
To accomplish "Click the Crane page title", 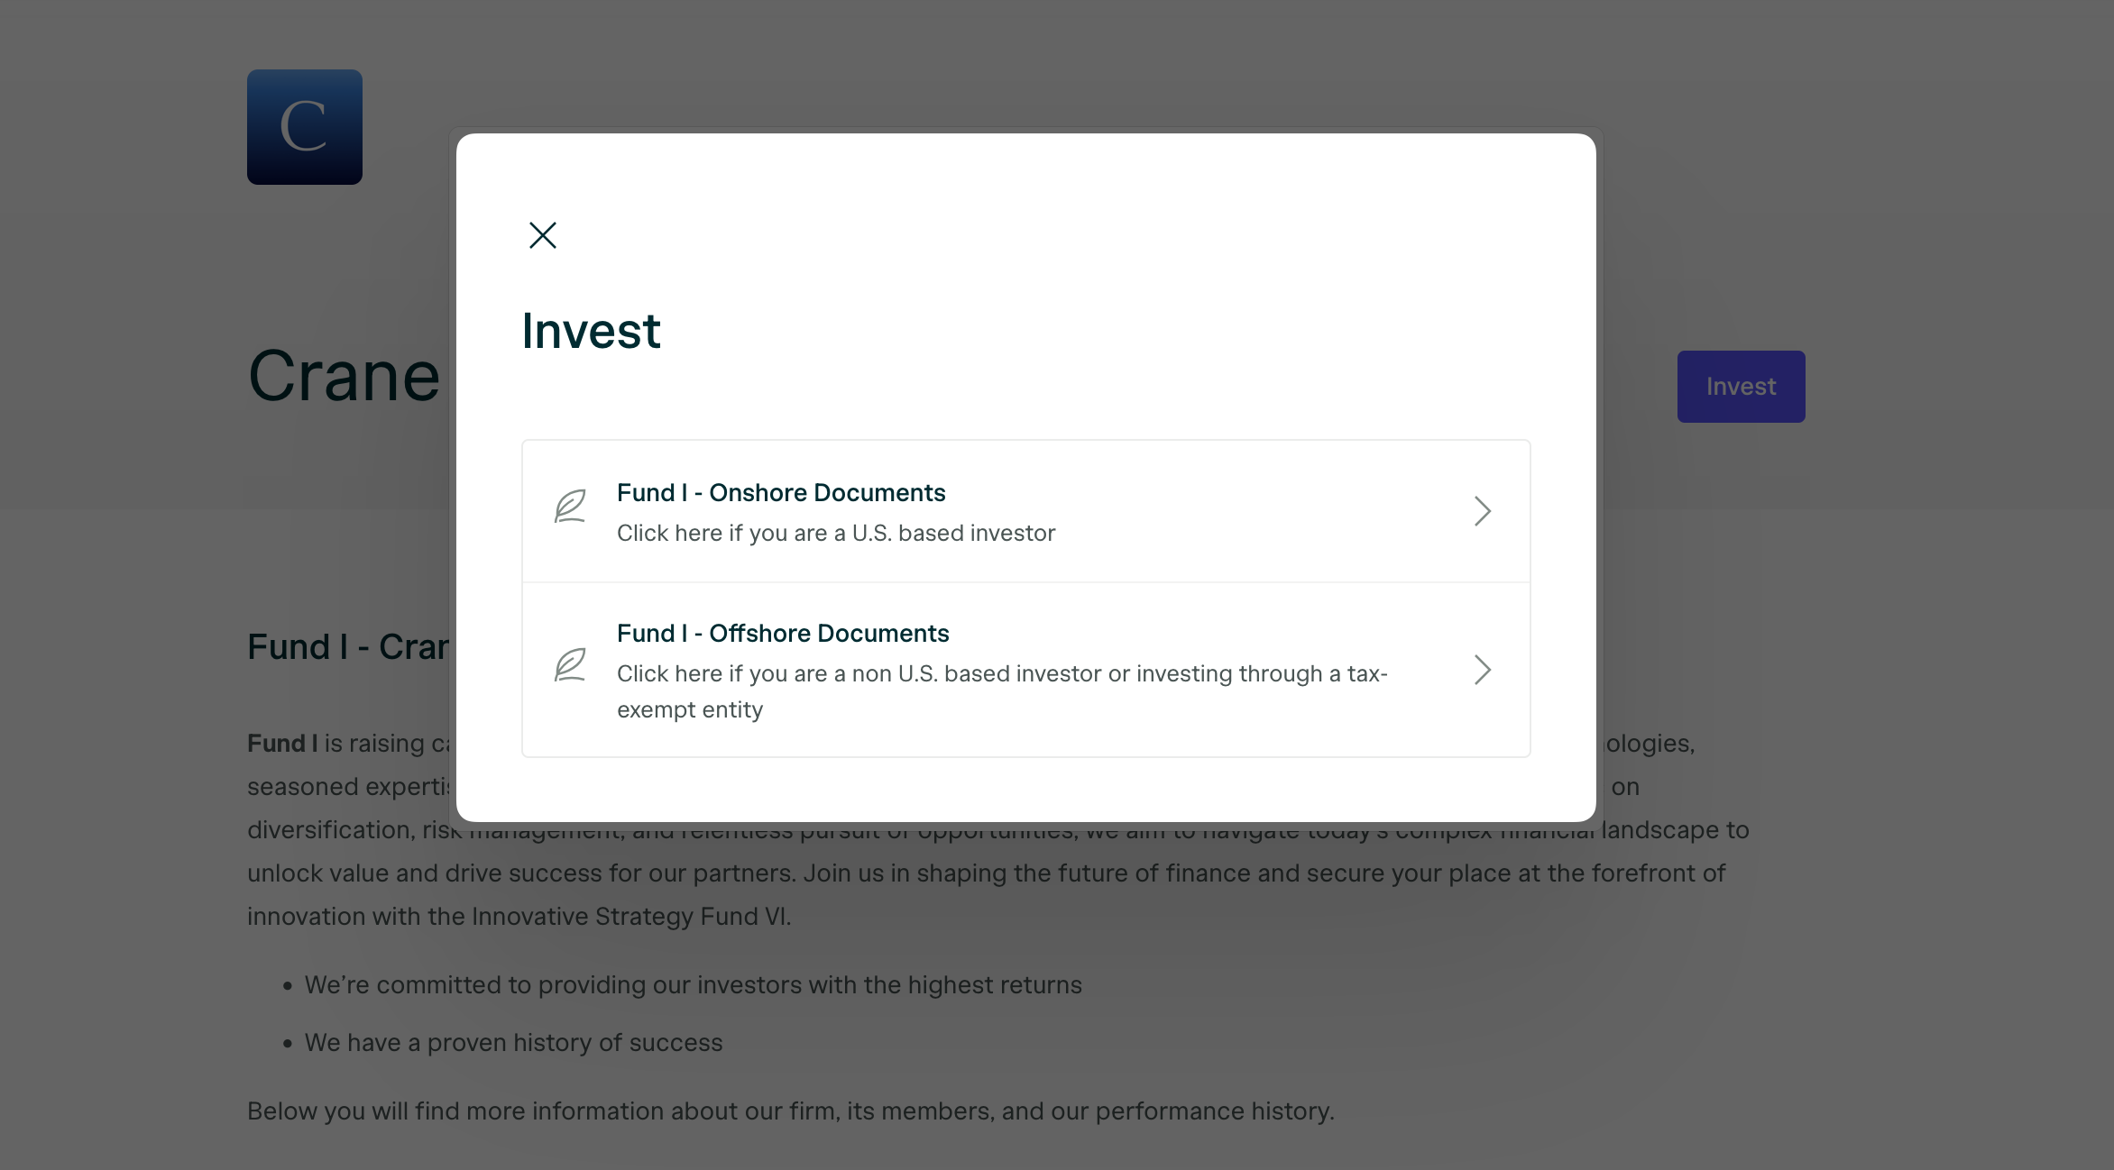I will pyautogui.click(x=343, y=375).
